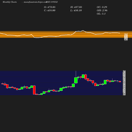Click the peak of the white indicator line
Image resolution: width=132 pixels, height=132 pixels.
(83, 30)
